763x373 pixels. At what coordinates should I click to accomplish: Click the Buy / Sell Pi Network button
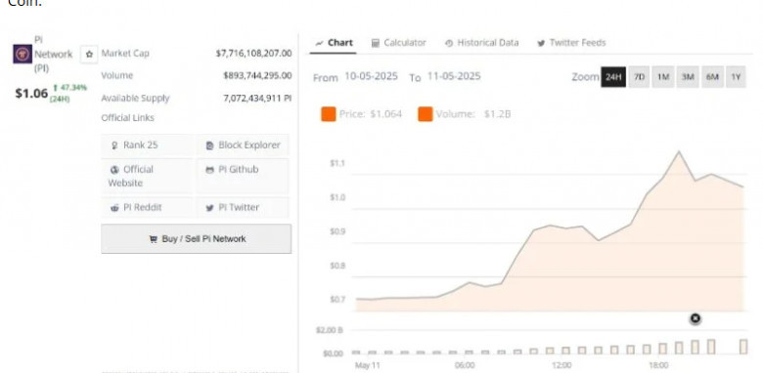point(196,238)
